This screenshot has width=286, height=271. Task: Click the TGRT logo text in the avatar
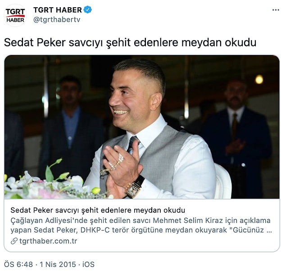click(x=15, y=12)
